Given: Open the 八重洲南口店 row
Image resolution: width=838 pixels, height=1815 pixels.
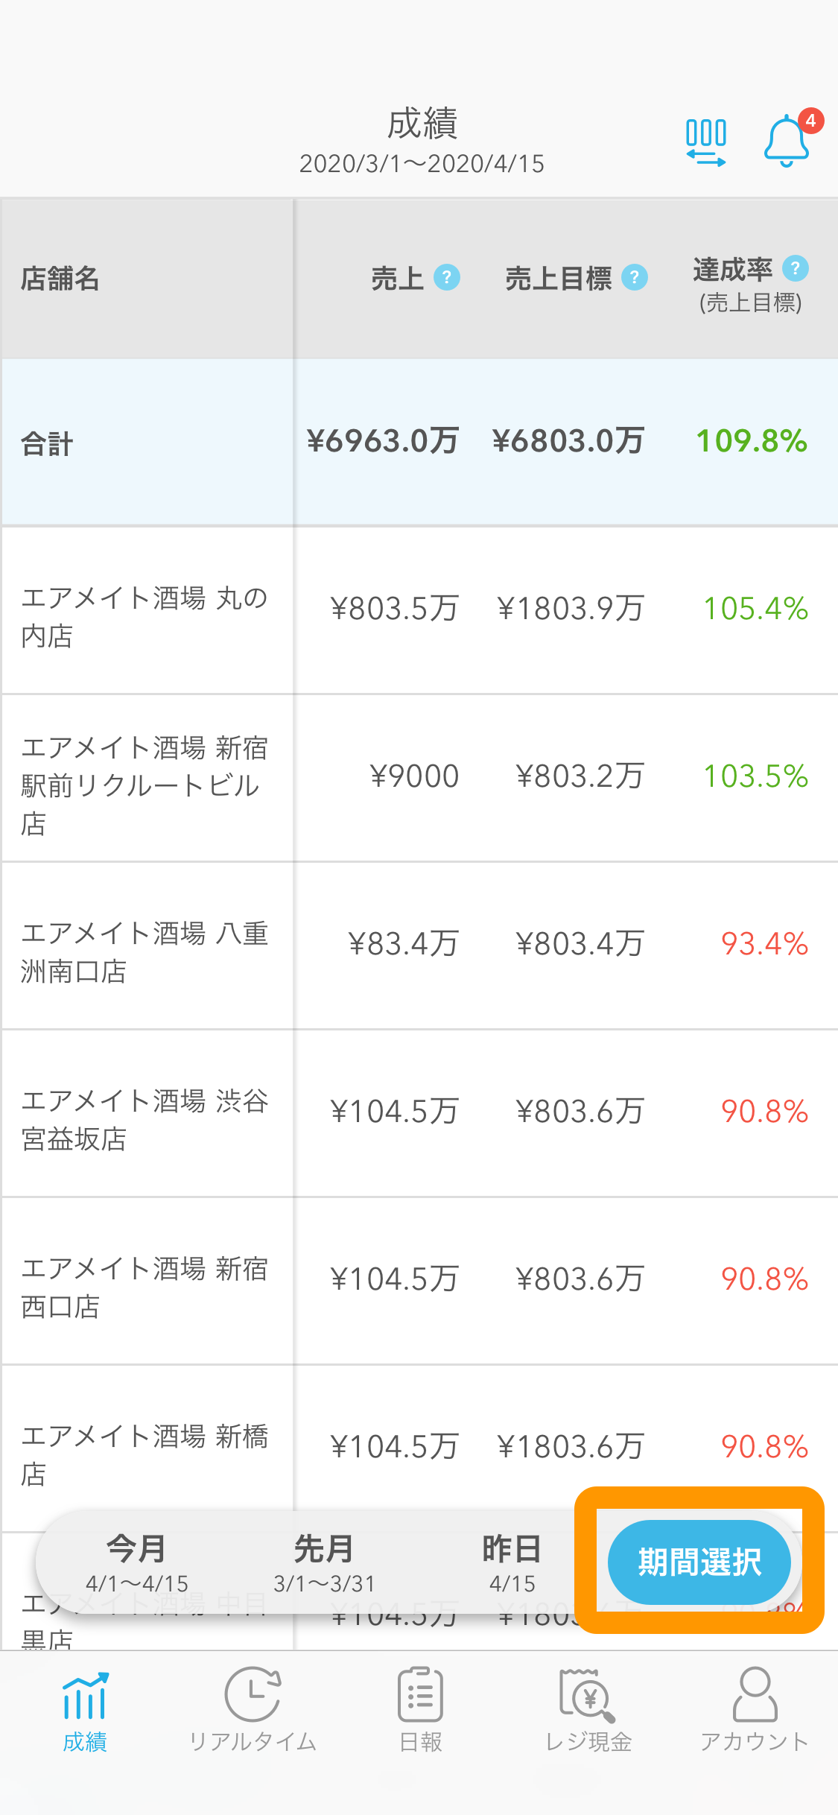Looking at the screenshot, I should click(419, 945).
